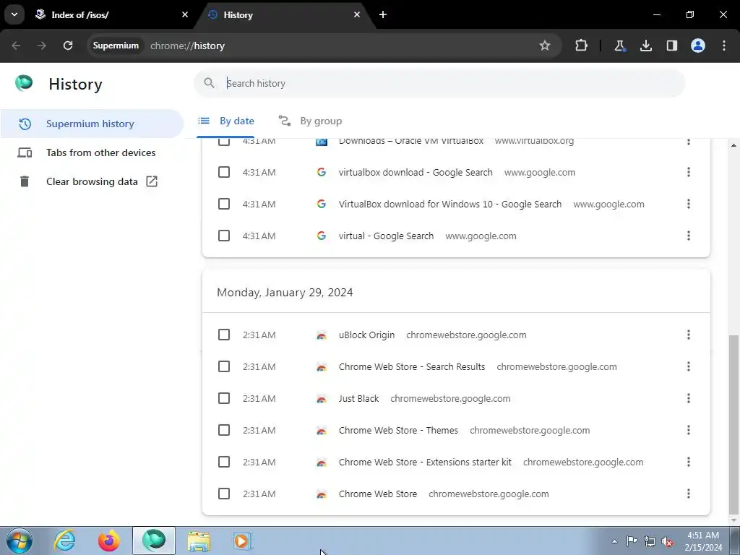The width and height of the screenshot is (740, 555).
Task: Open more actions for virtual - Google Search
Action: 689,236
